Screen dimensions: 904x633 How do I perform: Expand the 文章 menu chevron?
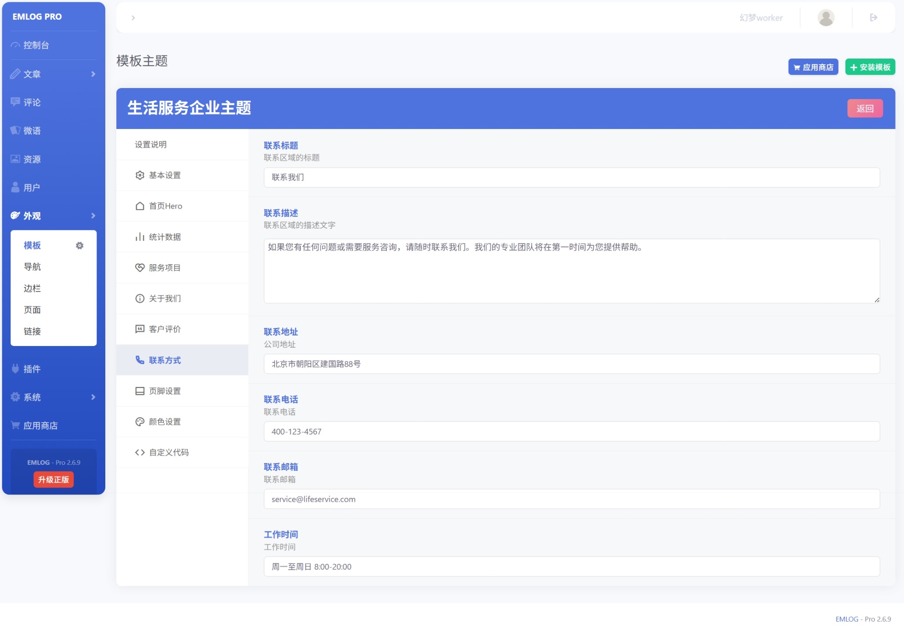pyautogui.click(x=93, y=74)
